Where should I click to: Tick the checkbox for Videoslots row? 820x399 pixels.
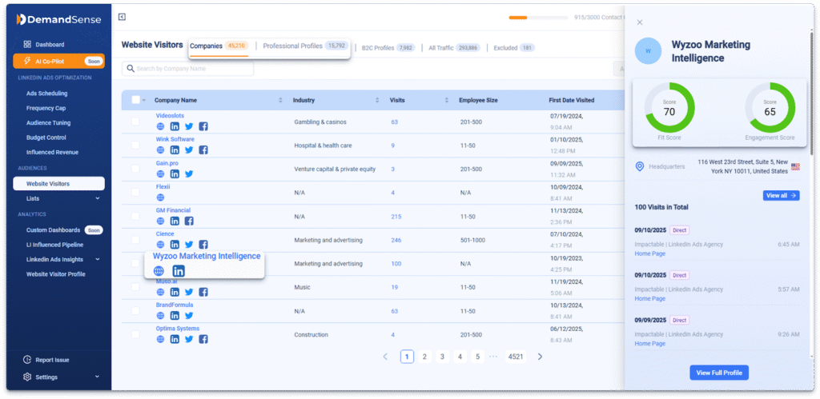[135, 122]
